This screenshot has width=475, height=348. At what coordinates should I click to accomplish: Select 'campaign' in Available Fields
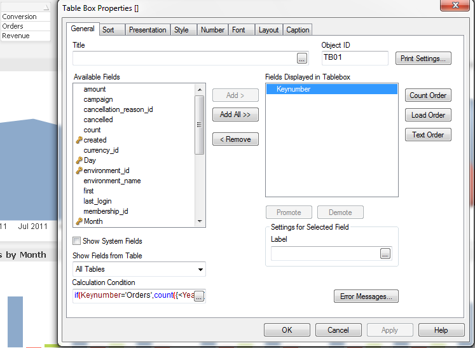click(x=98, y=99)
